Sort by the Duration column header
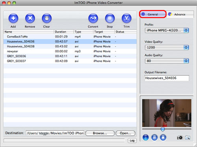The height and width of the screenshot is (147, 197). (63, 32)
